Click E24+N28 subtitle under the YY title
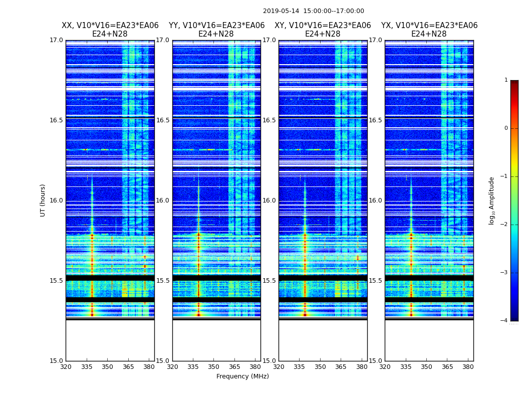Image resolution: width=526 pixels, height=401 pixels. point(216,34)
